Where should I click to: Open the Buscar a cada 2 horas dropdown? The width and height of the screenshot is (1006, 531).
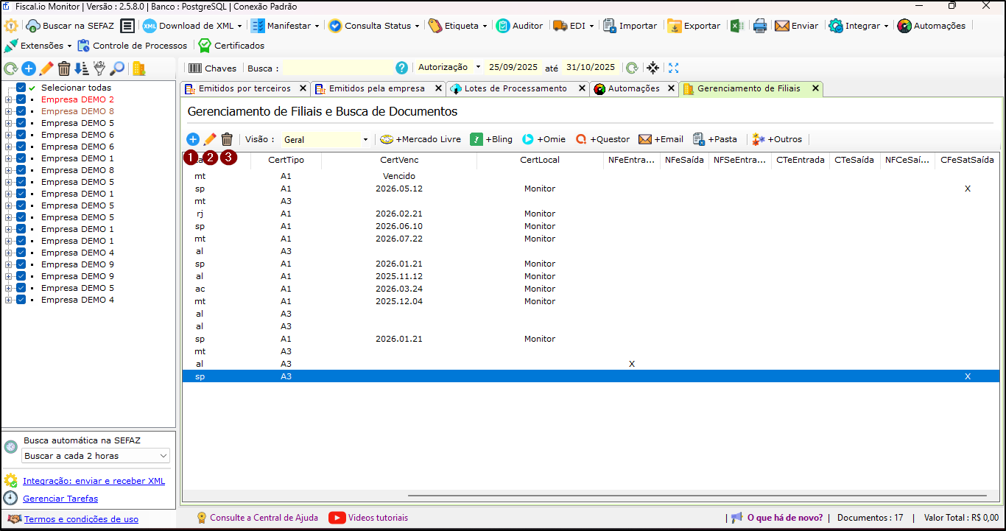point(96,456)
